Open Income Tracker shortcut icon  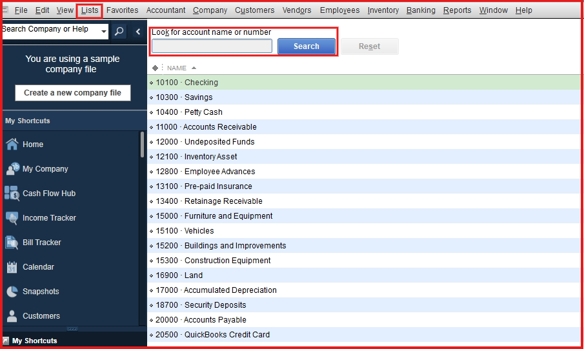[12, 218]
